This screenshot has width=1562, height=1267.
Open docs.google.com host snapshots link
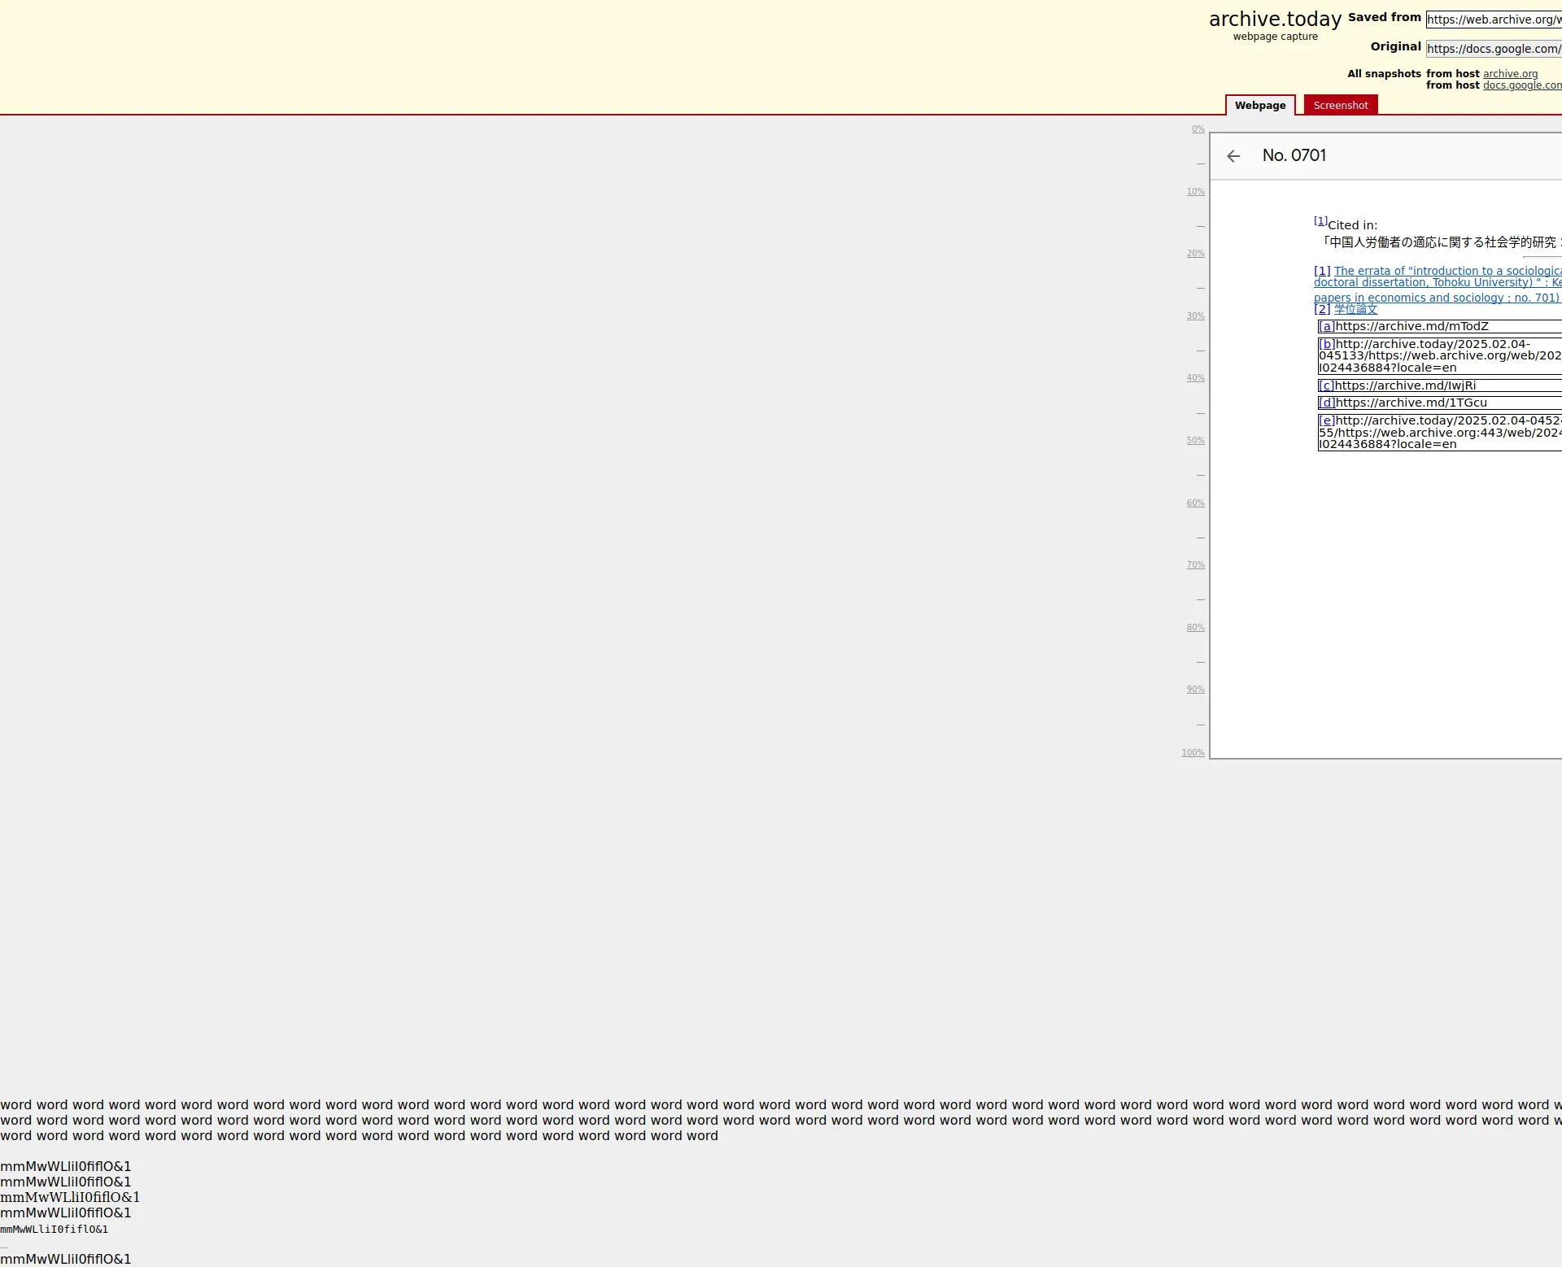click(1521, 85)
